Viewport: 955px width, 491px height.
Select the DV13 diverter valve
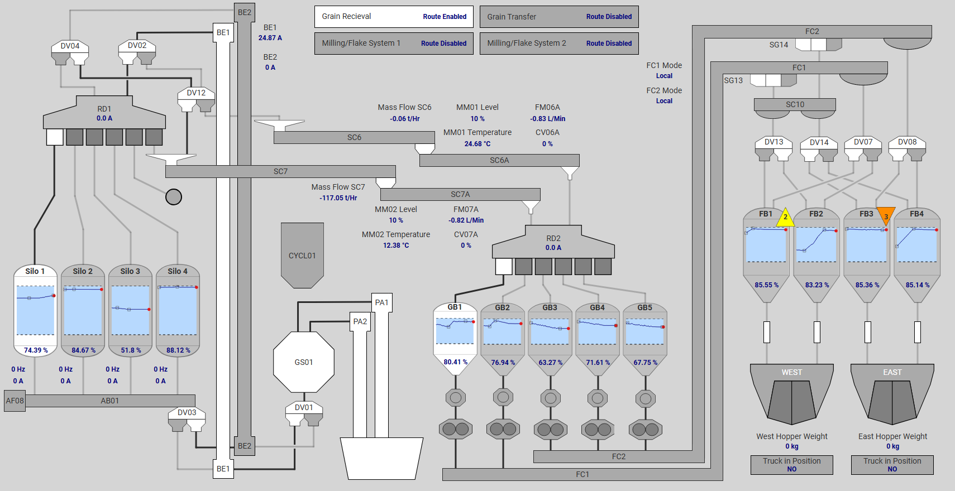774,148
